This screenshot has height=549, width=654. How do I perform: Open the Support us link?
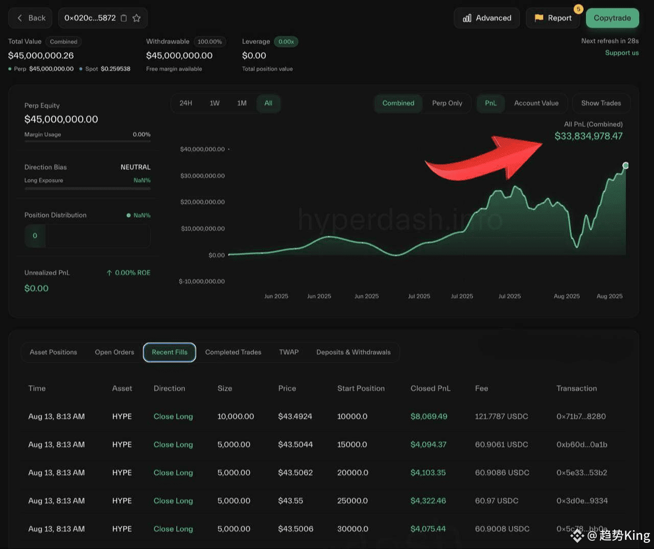point(622,53)
